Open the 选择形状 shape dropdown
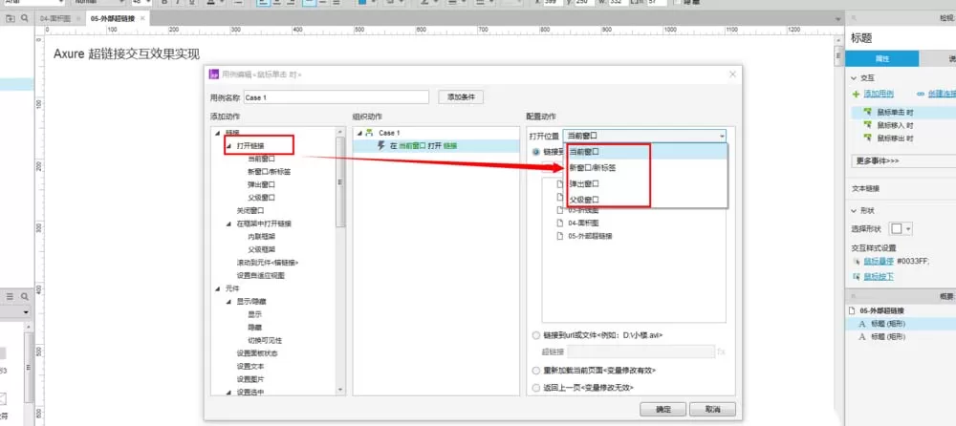Image resolution: width=956 pixels, height=426 pixels. (901, 229)
